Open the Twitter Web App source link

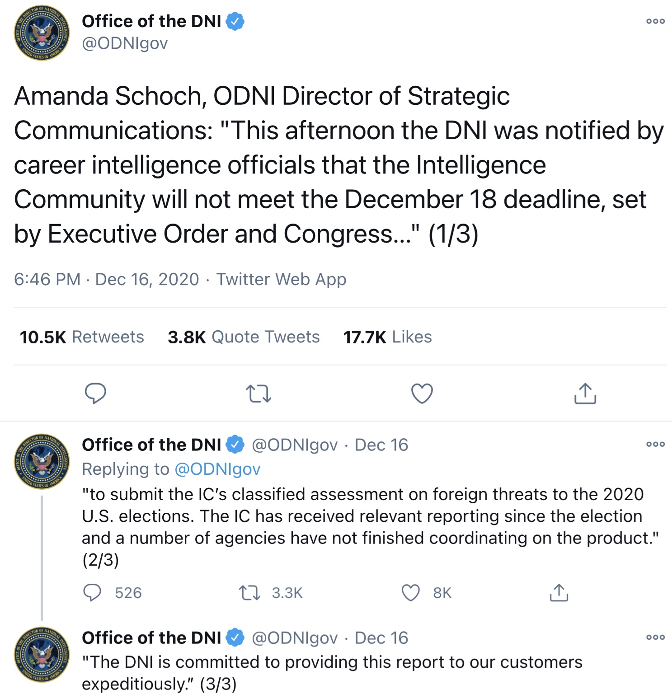pyautogui.click(x=281, y=279)
